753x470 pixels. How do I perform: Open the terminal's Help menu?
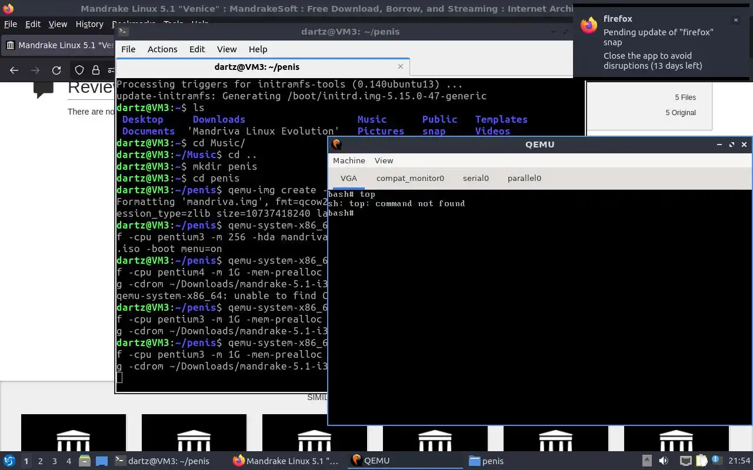click(258, 49)
